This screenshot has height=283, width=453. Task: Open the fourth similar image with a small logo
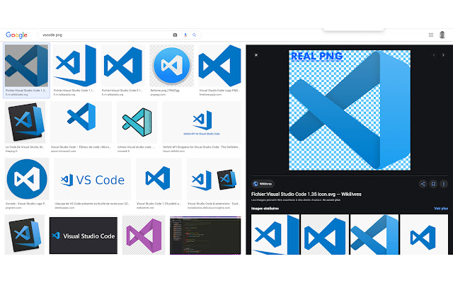coord(424,234)
